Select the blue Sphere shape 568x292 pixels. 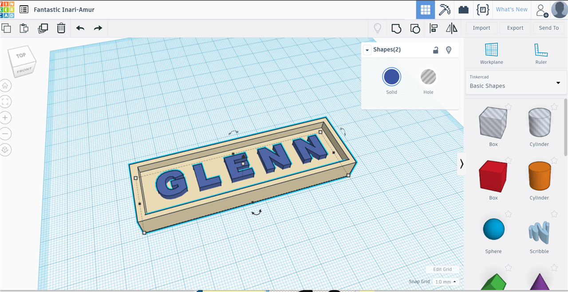[x=493, y=229]
